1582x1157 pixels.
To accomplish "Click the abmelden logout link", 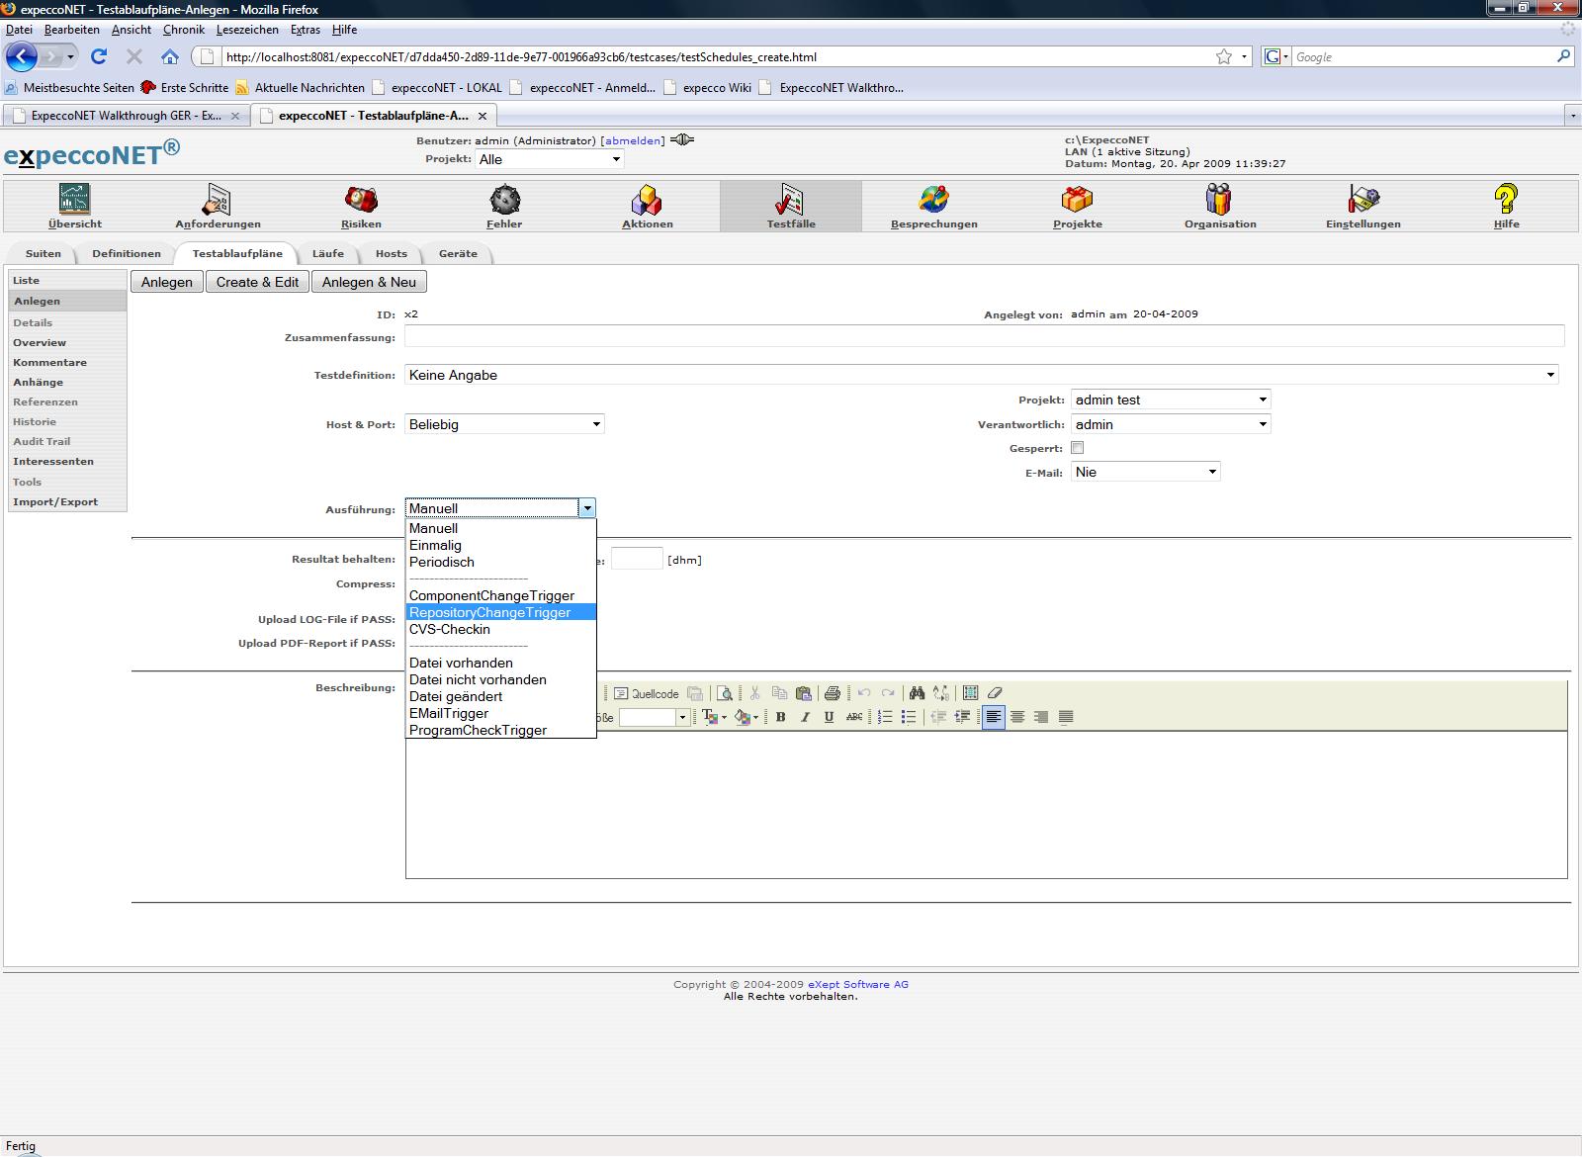I will [633, 140].
